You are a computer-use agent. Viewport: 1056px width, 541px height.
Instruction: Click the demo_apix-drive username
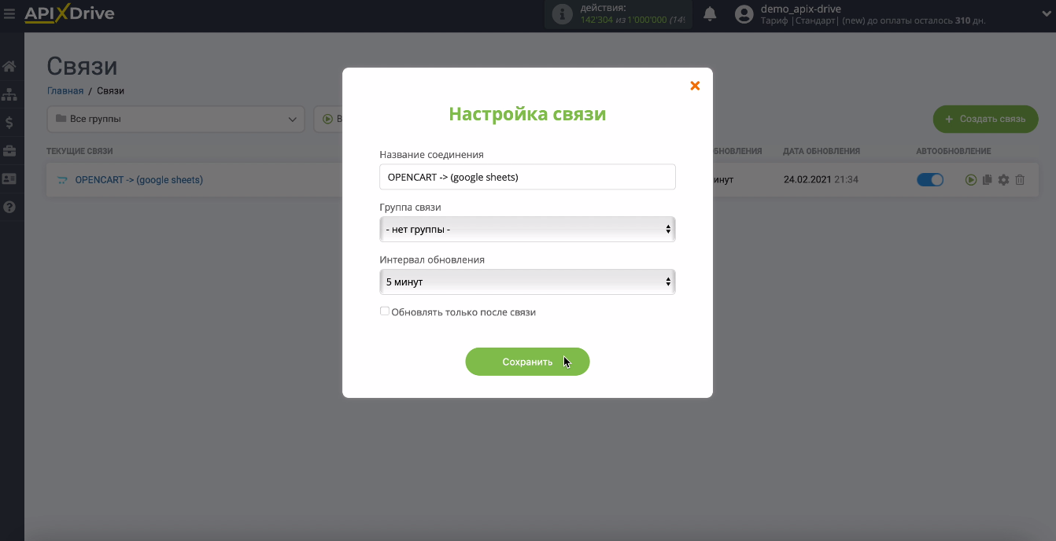(x=801, y=9)
